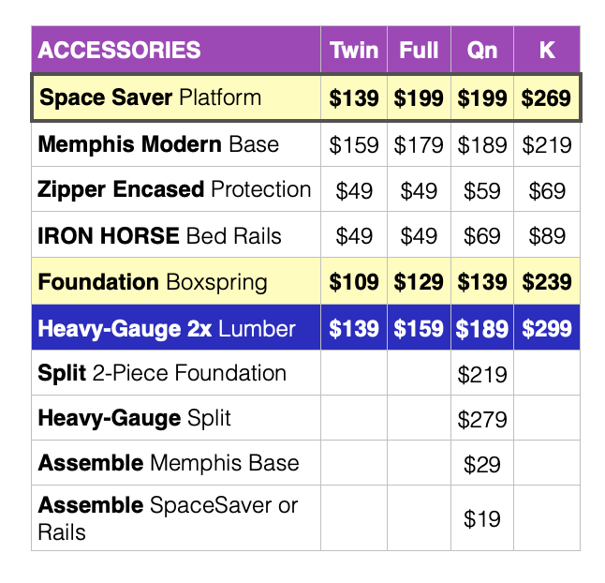Click Zipper Encased King price $69
Viewport: 605px width, 583px height.
coord(546,190)
